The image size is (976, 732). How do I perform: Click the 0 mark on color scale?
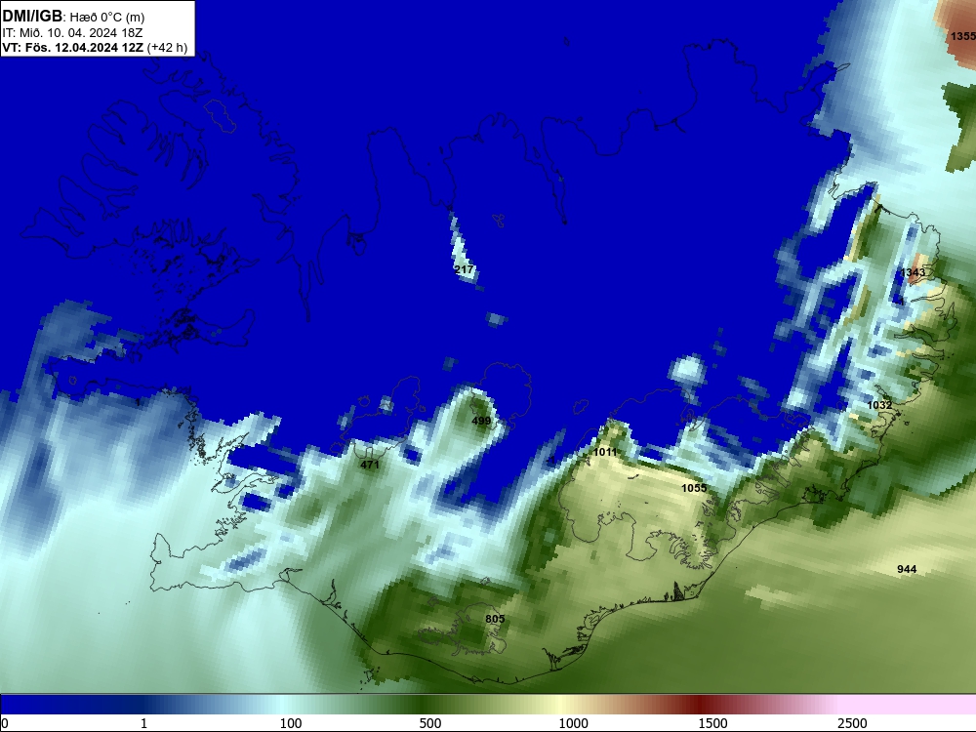point(5,723)
